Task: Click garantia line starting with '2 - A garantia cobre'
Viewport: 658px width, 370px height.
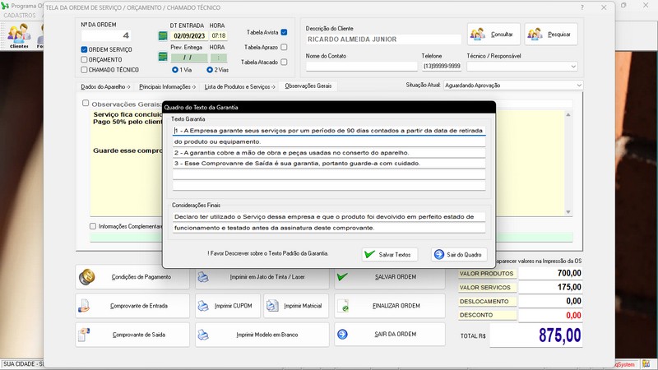Action: coord(329,153)
